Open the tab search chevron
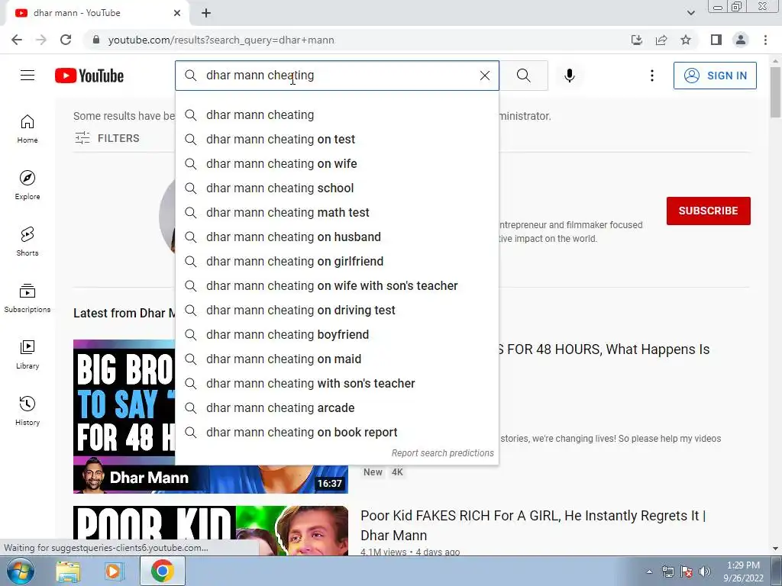The height and width of the screenshot is (586, 782). 690,13
